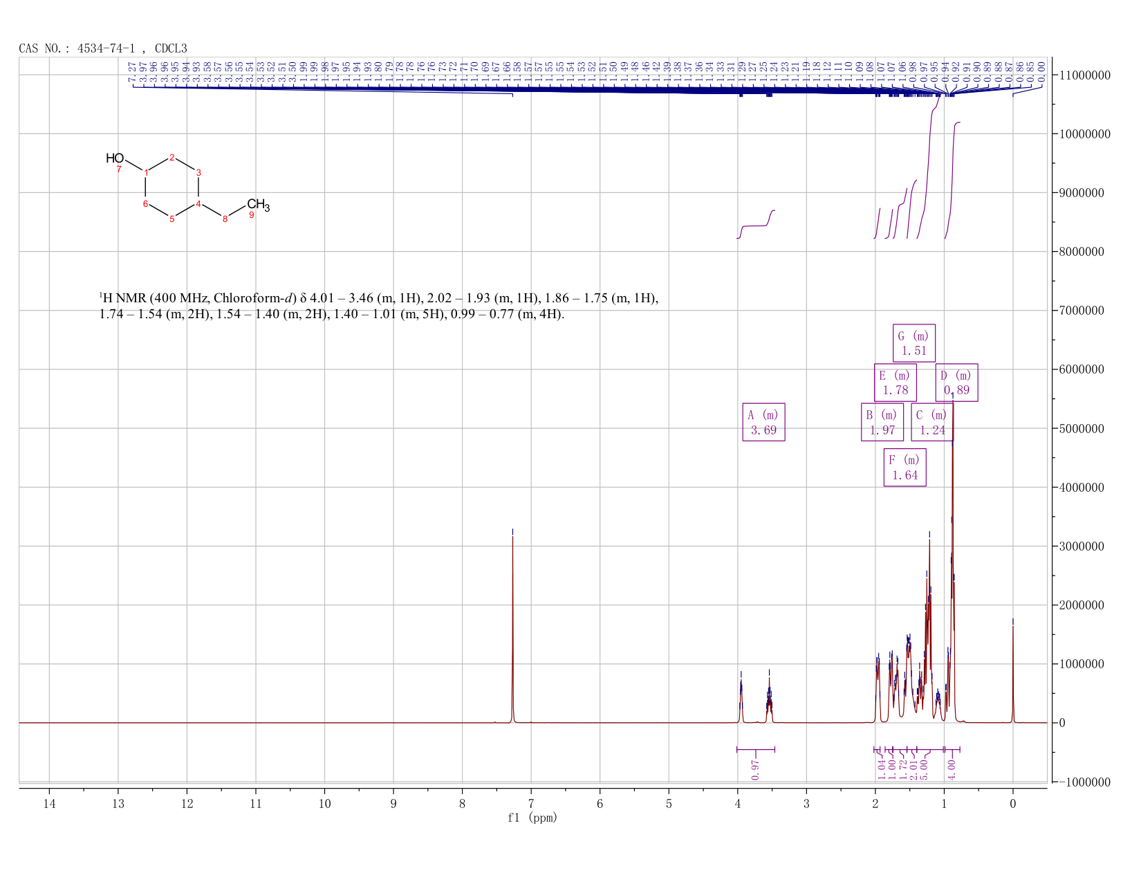Click the TMS reference peak at 0 ppm
Screen dimensions: 1141x882
pyautogui.click(x=1013, y=671)
